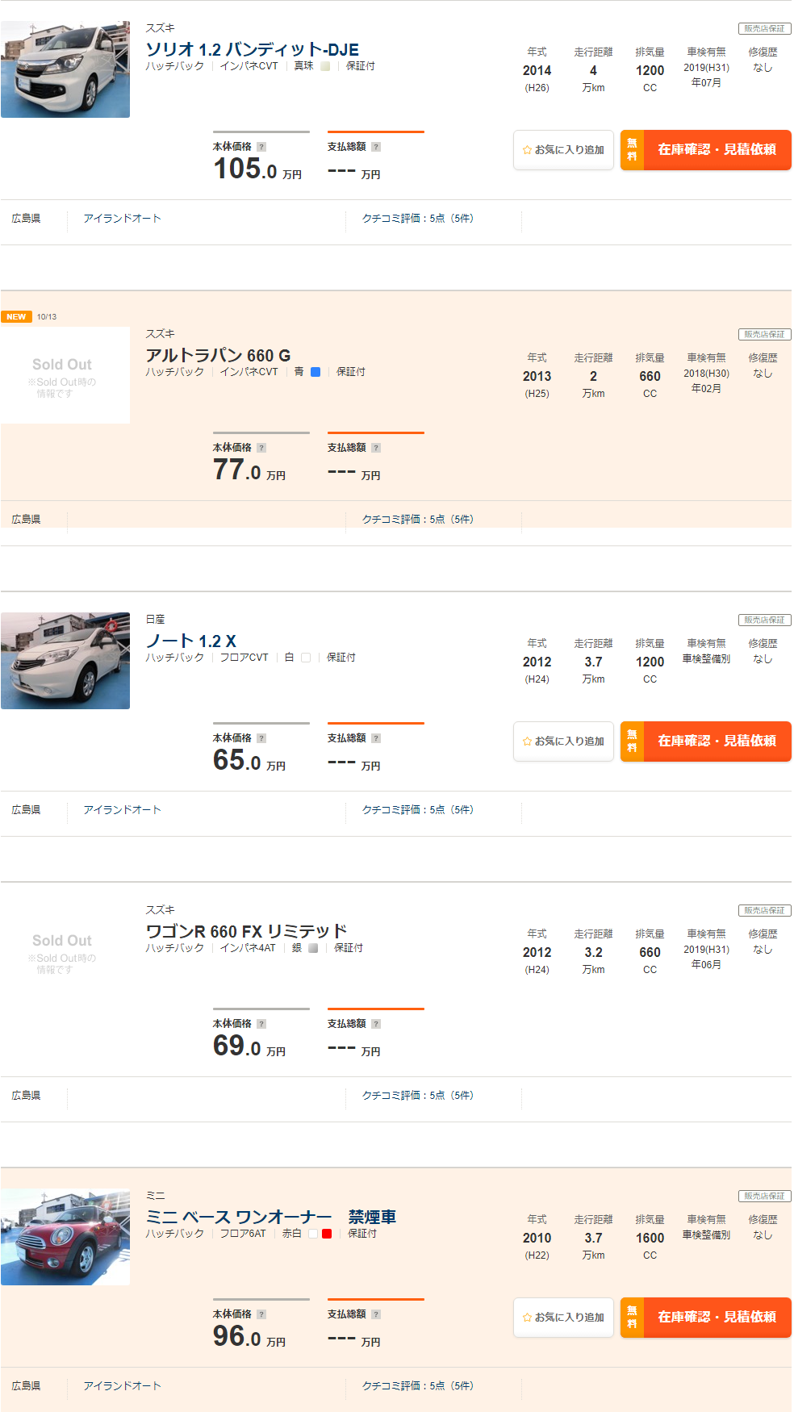Open the アルトラパン 660 G listing title
This screenshot has height=1412, width=794.
[218, 356]
